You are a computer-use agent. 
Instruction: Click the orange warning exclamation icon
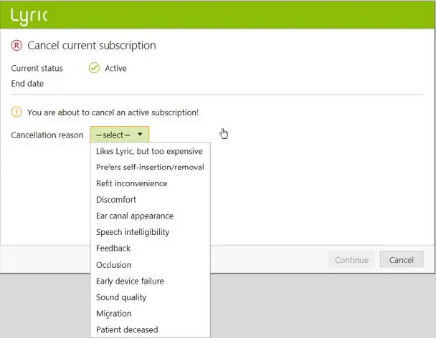pyautogui.click(x=16, y=112)
